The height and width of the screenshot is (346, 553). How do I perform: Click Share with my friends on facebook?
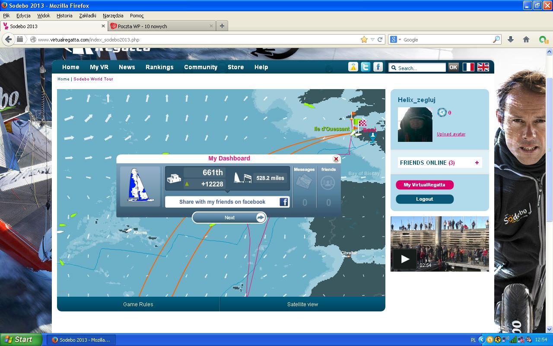tap(227, 202)
